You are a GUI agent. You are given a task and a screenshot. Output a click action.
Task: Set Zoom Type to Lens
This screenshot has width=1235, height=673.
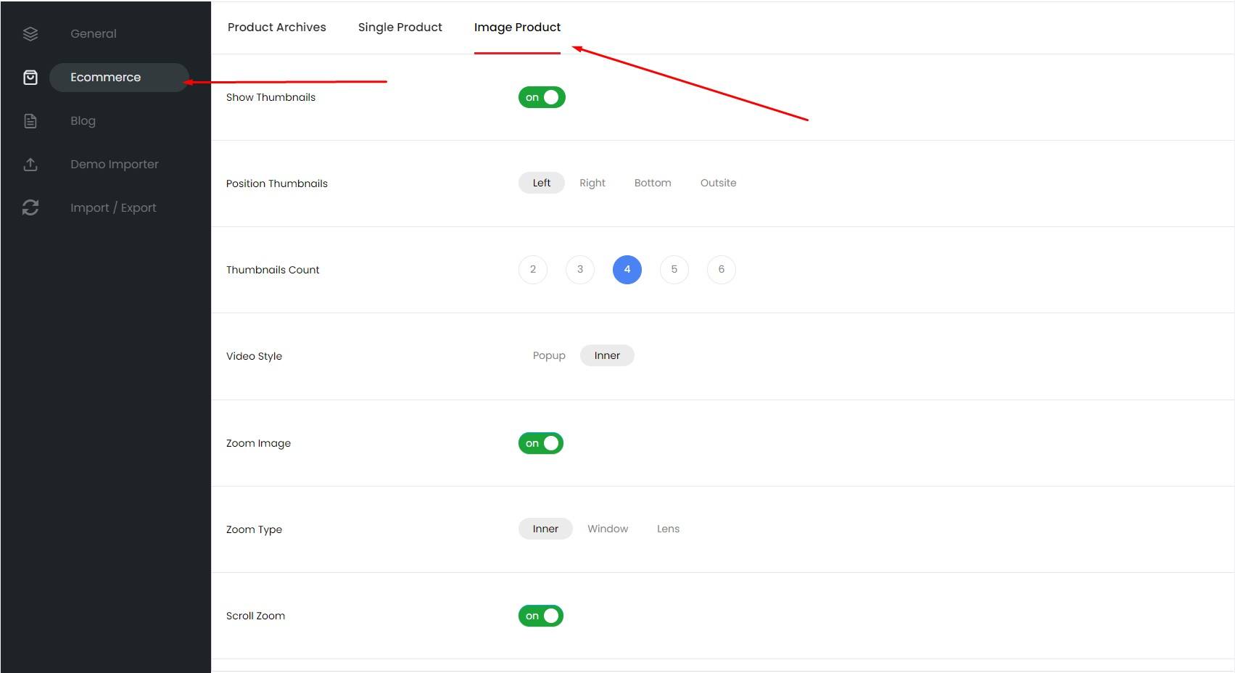pyautogui.click(x=668, y=529)
